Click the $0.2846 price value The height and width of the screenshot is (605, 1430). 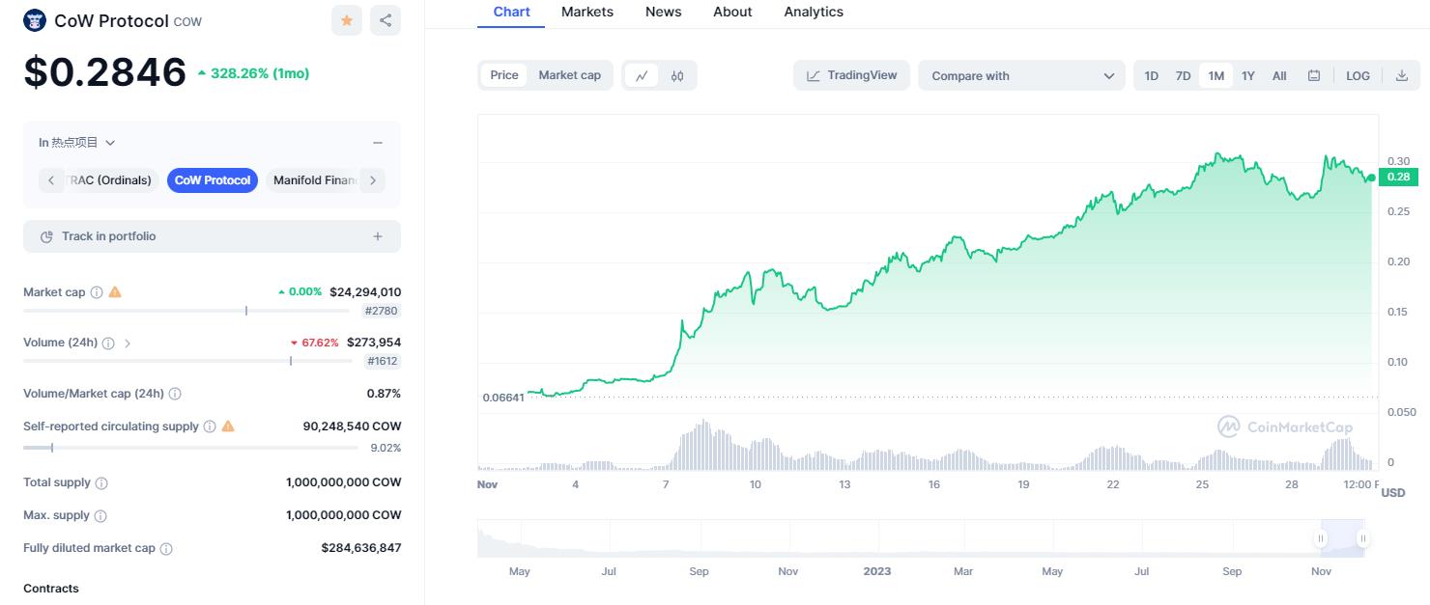105,72
